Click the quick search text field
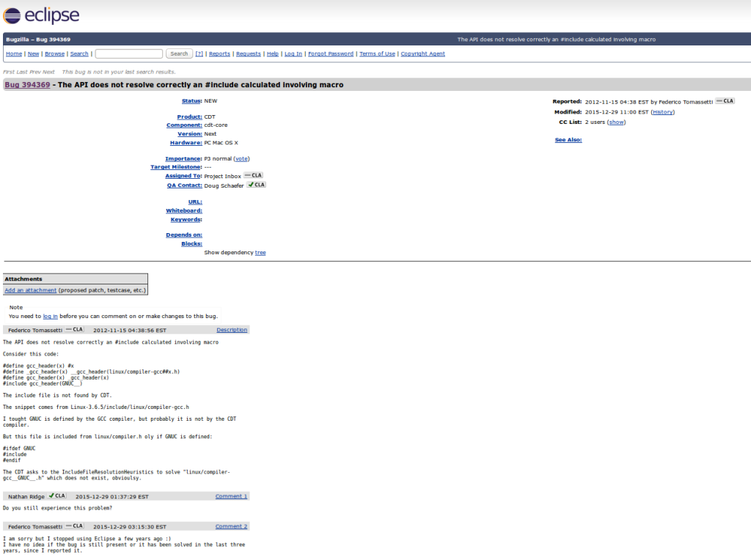Image resolution: width=751 pixels, height=560 pixels. (x=129, y=54)
